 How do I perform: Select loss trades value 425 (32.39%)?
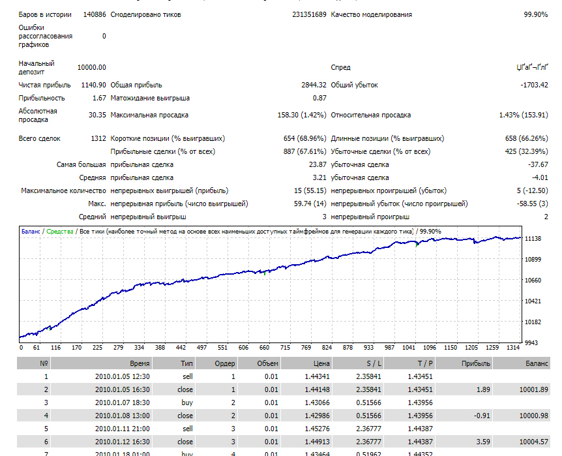point(527,151)
